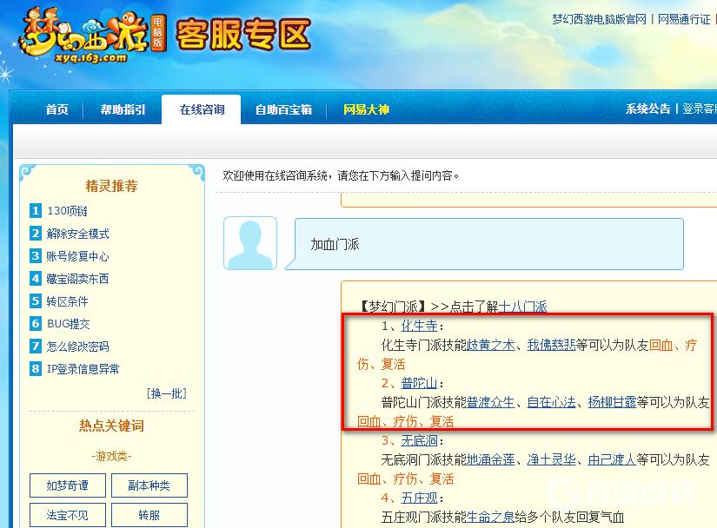Open 系统公告 in the navigation bar
This screenshot has height=528, width=717.
coord(647,109)
